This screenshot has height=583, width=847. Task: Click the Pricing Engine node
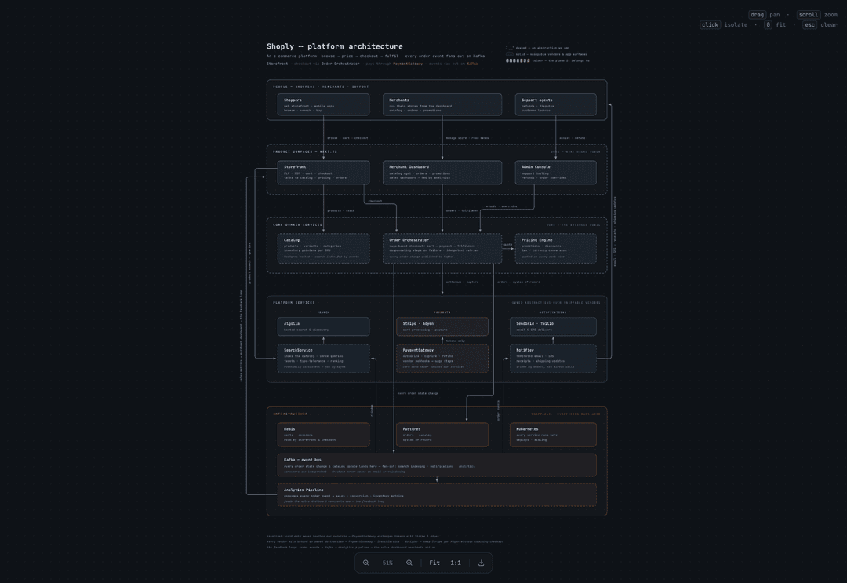click(556, 249)
